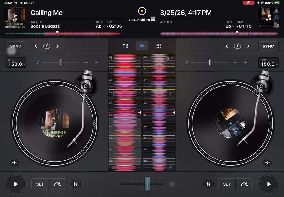
Task: Open the grid pads view tab
Action: 158,45
